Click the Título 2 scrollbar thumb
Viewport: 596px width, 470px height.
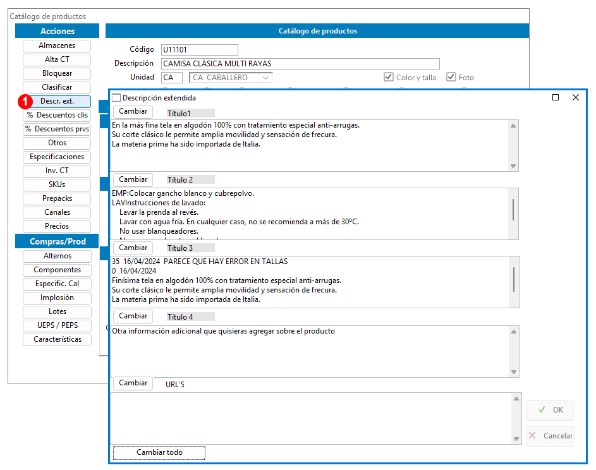[x=513, y=210]
